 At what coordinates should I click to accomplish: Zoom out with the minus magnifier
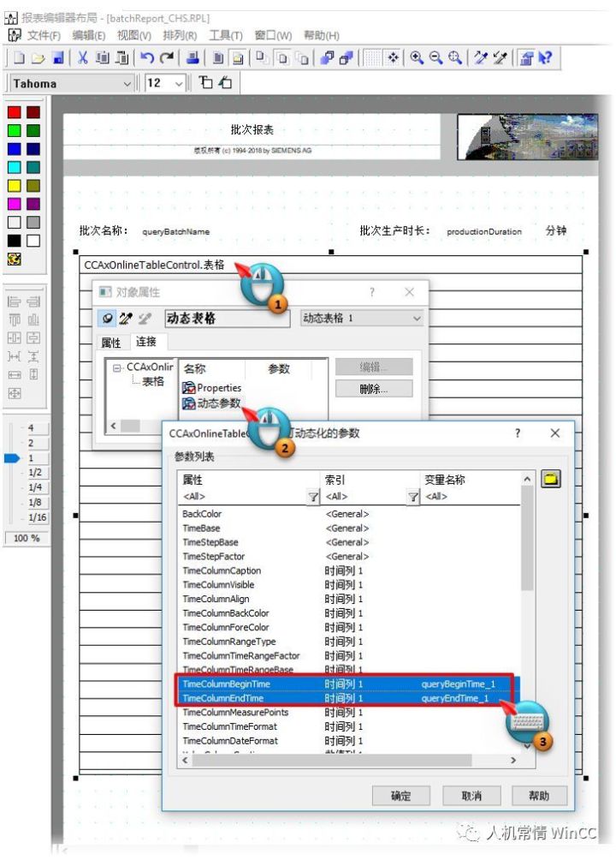tap(435, 57)
